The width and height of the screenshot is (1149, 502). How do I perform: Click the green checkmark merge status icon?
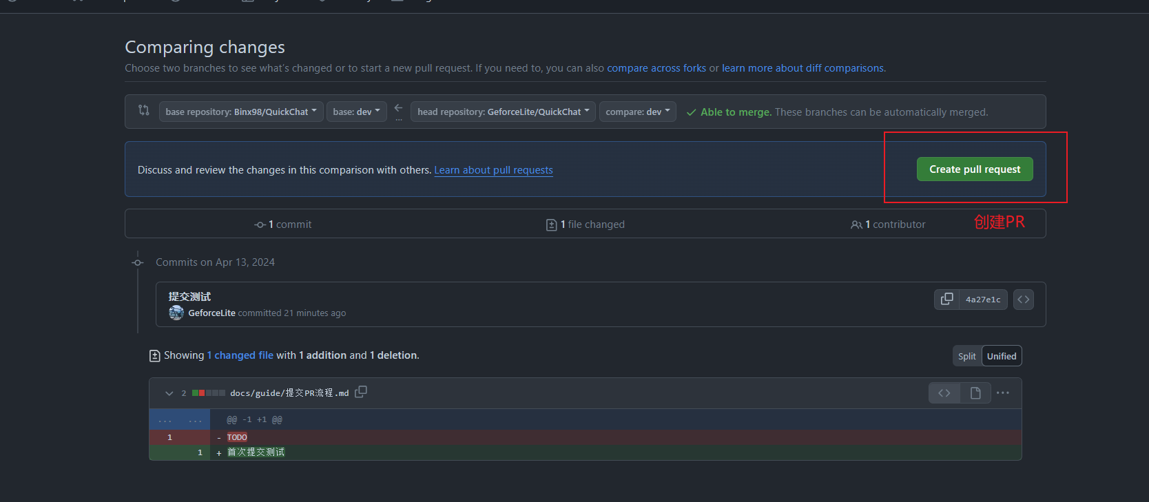point(691,112)
